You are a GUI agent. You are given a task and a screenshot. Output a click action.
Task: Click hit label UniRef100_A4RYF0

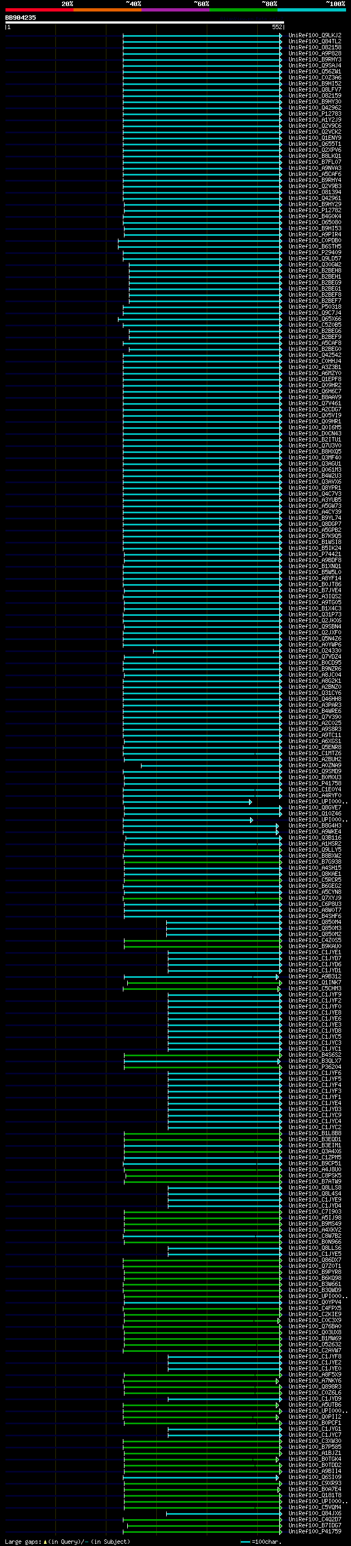tap(315, 795)
